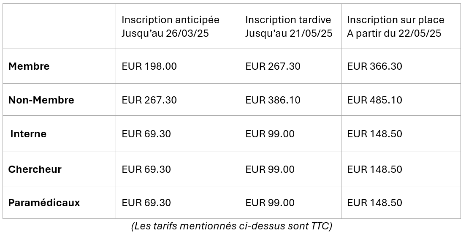
Task: Select the Interne row label
Action: pyautogui.click(x=28, y=134)
